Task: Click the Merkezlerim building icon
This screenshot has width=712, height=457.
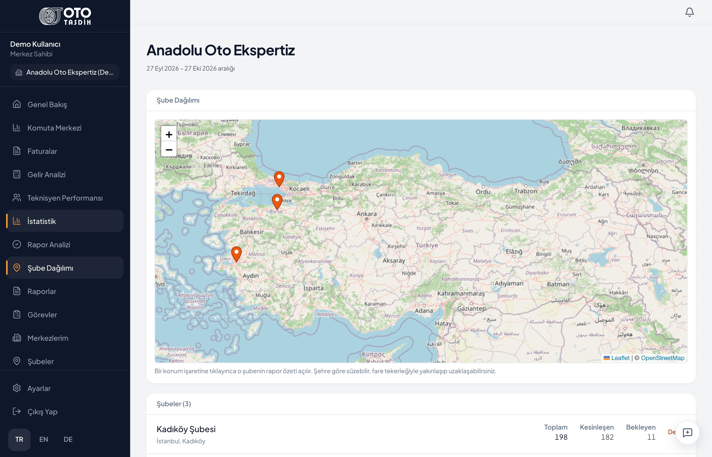Action: pos(17,338)
